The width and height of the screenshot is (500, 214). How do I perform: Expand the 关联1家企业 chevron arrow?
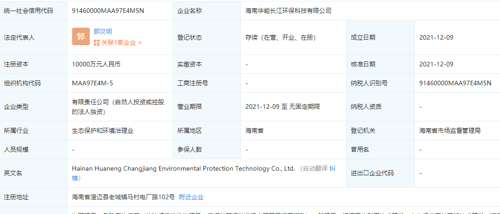click(140, 43)
